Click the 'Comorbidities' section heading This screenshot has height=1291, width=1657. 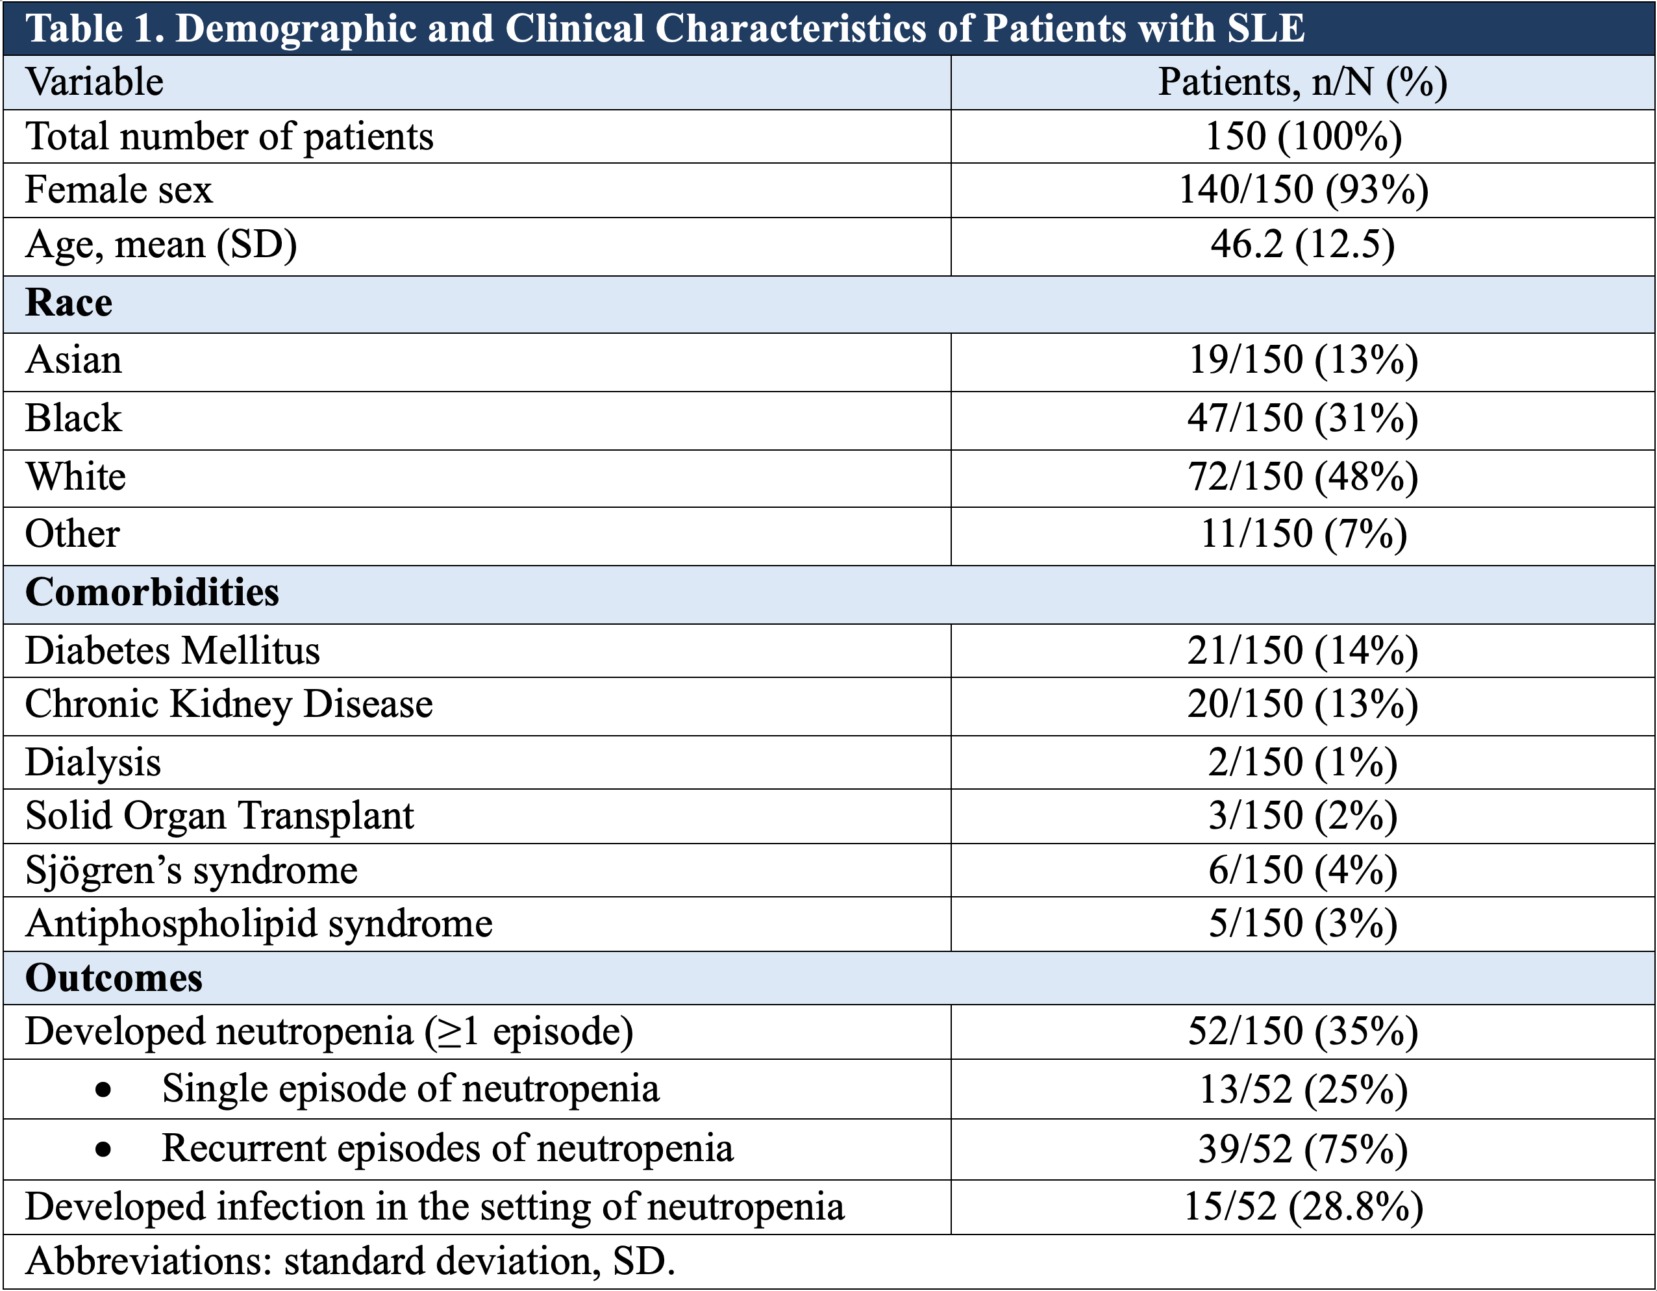pyautogui.click(x=152, y=593)
